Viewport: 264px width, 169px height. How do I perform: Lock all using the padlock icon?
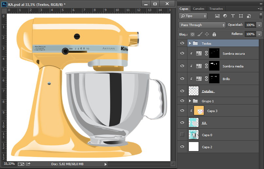click(x=214, y=34)
